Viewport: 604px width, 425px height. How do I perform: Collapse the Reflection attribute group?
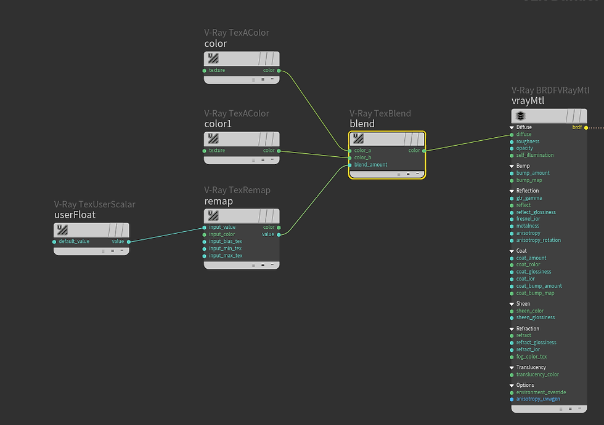[510, 191]
